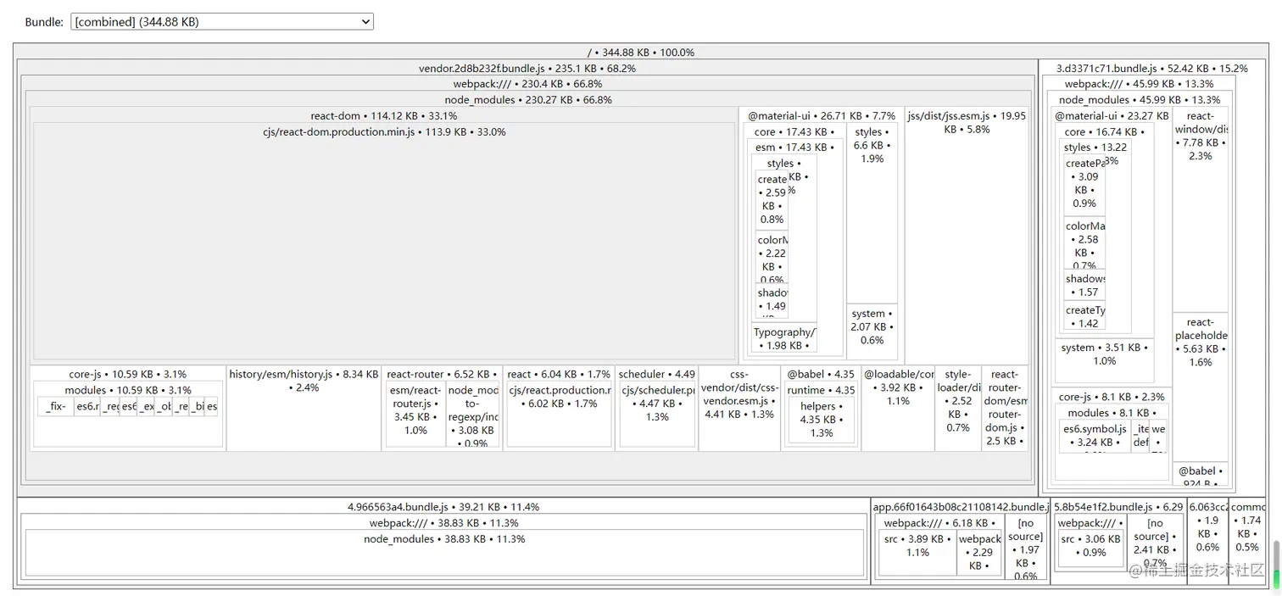Select the webpack:/// 38.83 KB node
This screenshot has width=1282, height=596.
(443, 523)
